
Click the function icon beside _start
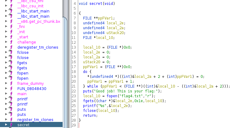click(x=11, y=37)
